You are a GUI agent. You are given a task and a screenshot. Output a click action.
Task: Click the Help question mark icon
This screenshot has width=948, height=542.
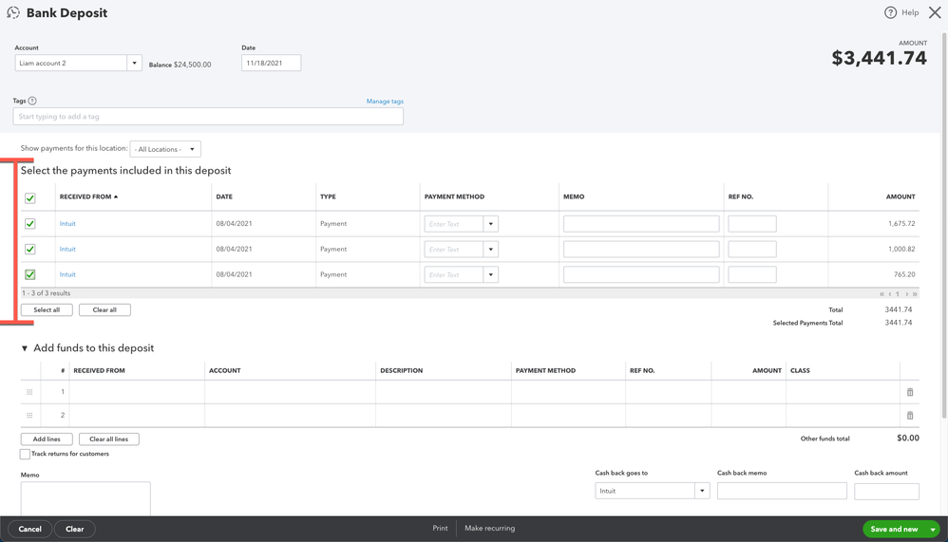[x=890, y=12]
